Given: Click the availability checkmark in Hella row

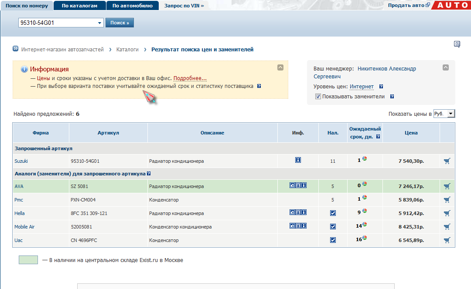Looking at the screenshot, I should [x=333, y=213].
